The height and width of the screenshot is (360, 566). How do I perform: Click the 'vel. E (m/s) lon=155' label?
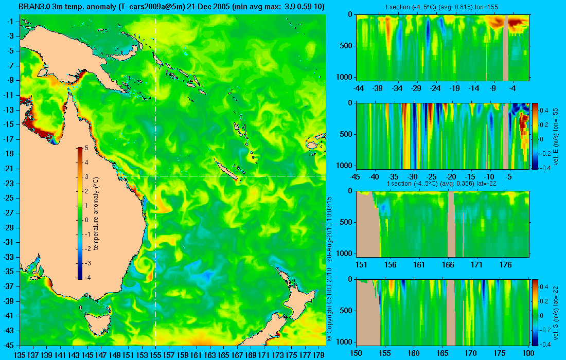[556, 136]
